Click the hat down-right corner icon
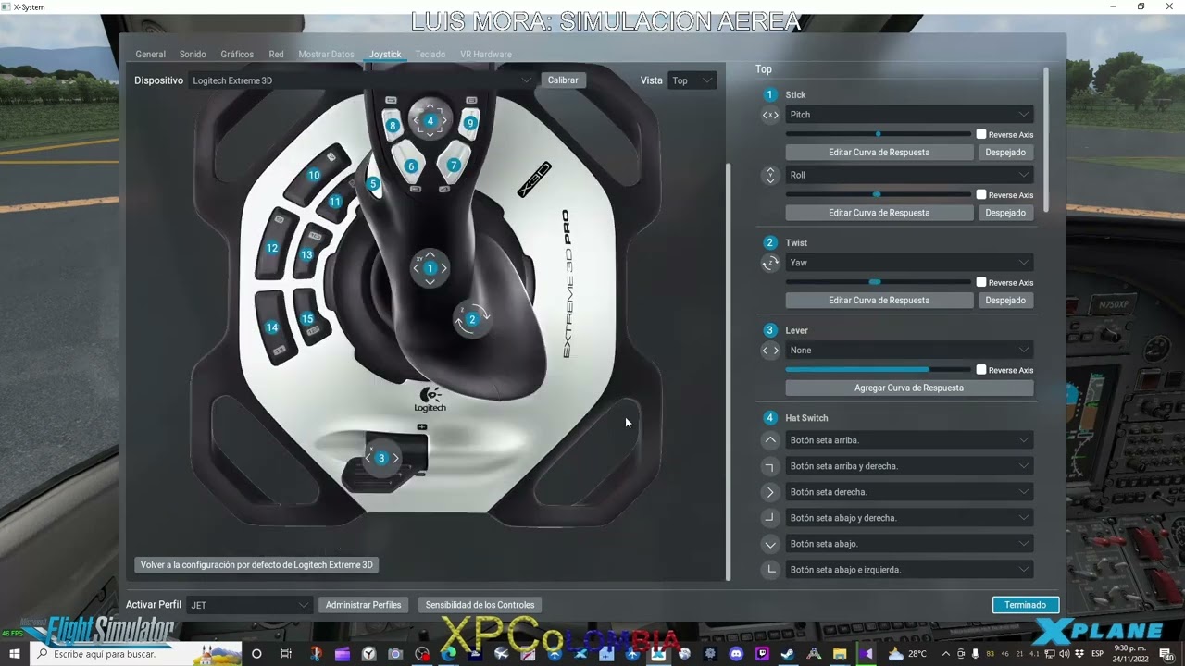The image size is (1185, 666). (770, 518)
